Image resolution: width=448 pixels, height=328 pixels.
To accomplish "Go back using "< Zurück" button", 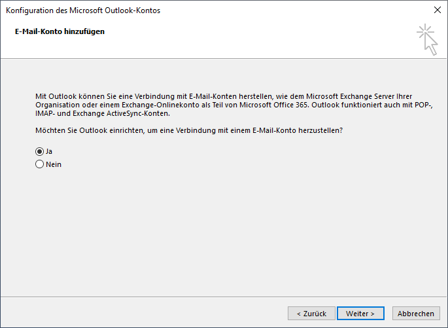I will (311, 314).
